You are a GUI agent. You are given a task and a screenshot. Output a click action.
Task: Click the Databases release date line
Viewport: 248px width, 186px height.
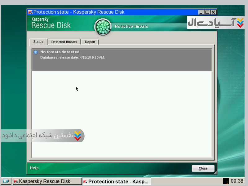[73, 57]
